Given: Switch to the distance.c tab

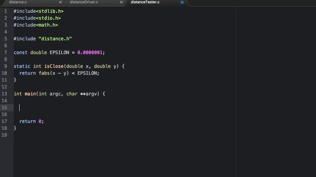Looking at the screenshot, I should coord(18,2).
